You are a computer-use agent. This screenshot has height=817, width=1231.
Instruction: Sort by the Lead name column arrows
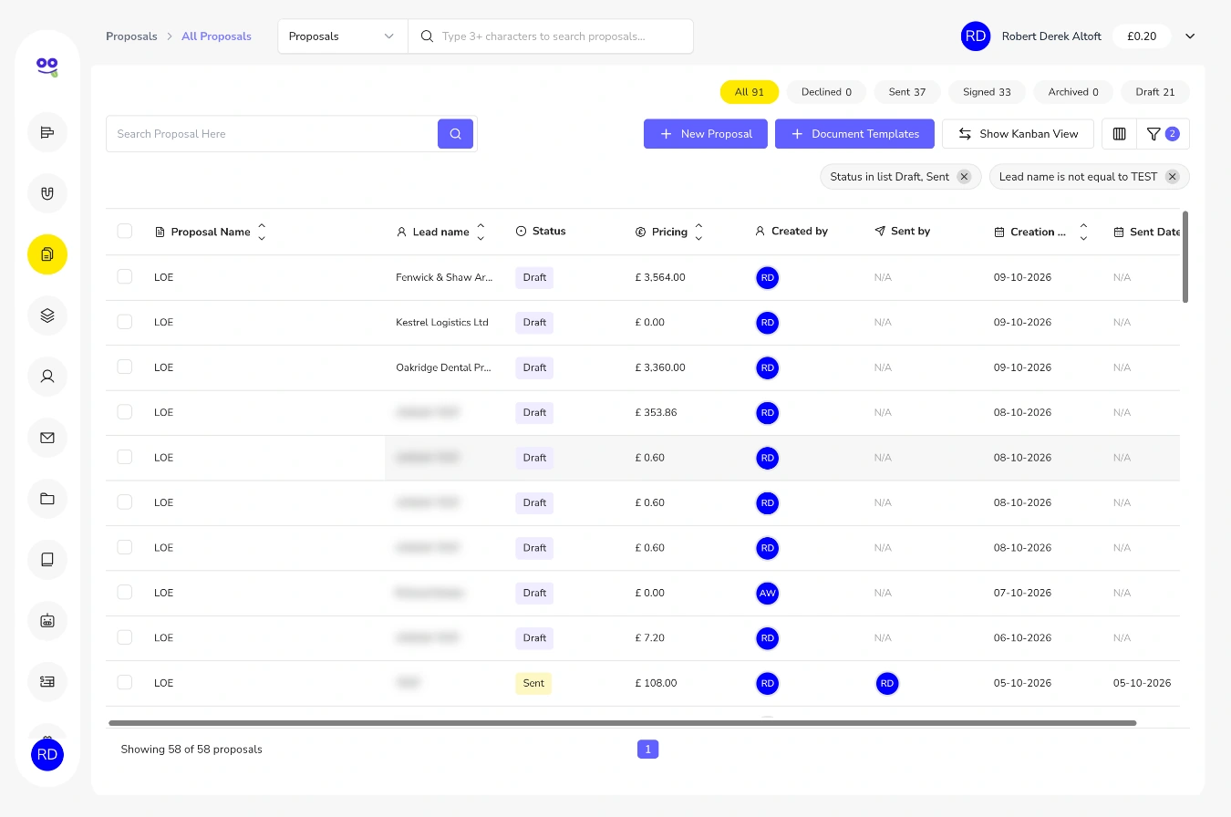[481, 232]
